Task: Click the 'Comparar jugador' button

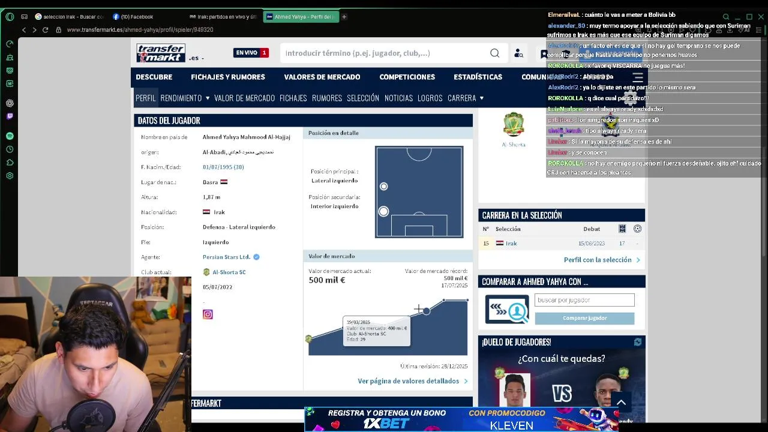Action: coord(584,318)
